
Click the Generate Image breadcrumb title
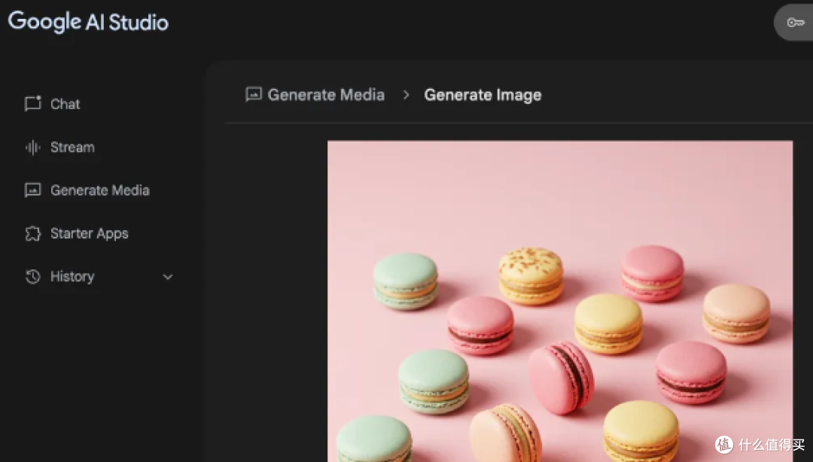click(x=483, y=95)
